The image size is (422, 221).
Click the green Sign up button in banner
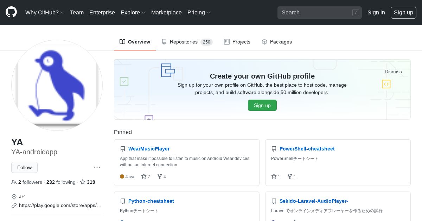click(262, 105)
